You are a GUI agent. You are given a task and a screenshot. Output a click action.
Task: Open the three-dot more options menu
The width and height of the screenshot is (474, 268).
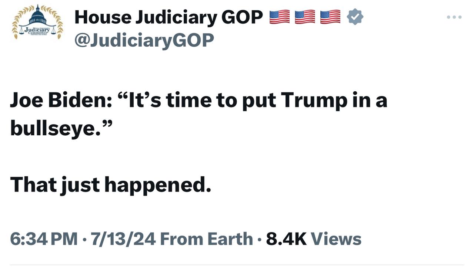(x=454, y=17)
